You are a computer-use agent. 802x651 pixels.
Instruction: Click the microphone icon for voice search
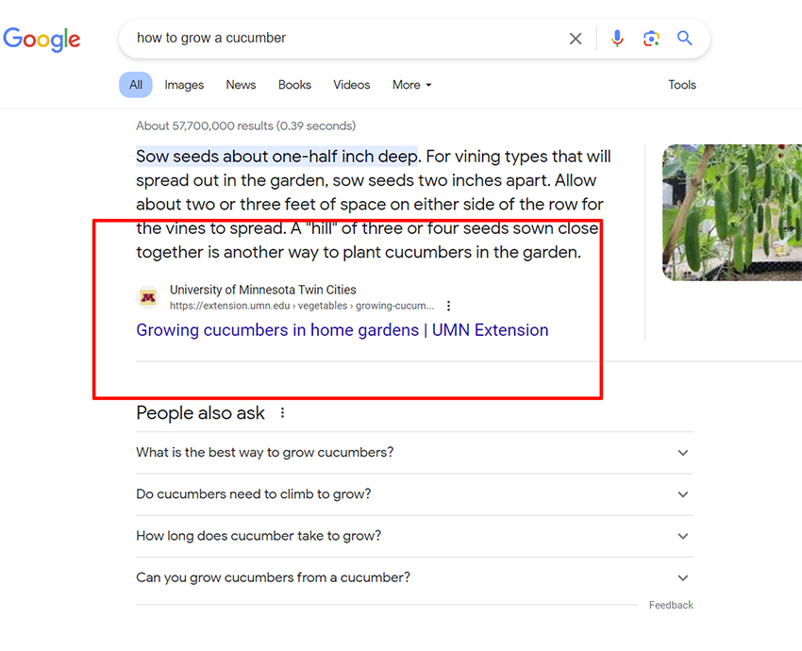617,39
